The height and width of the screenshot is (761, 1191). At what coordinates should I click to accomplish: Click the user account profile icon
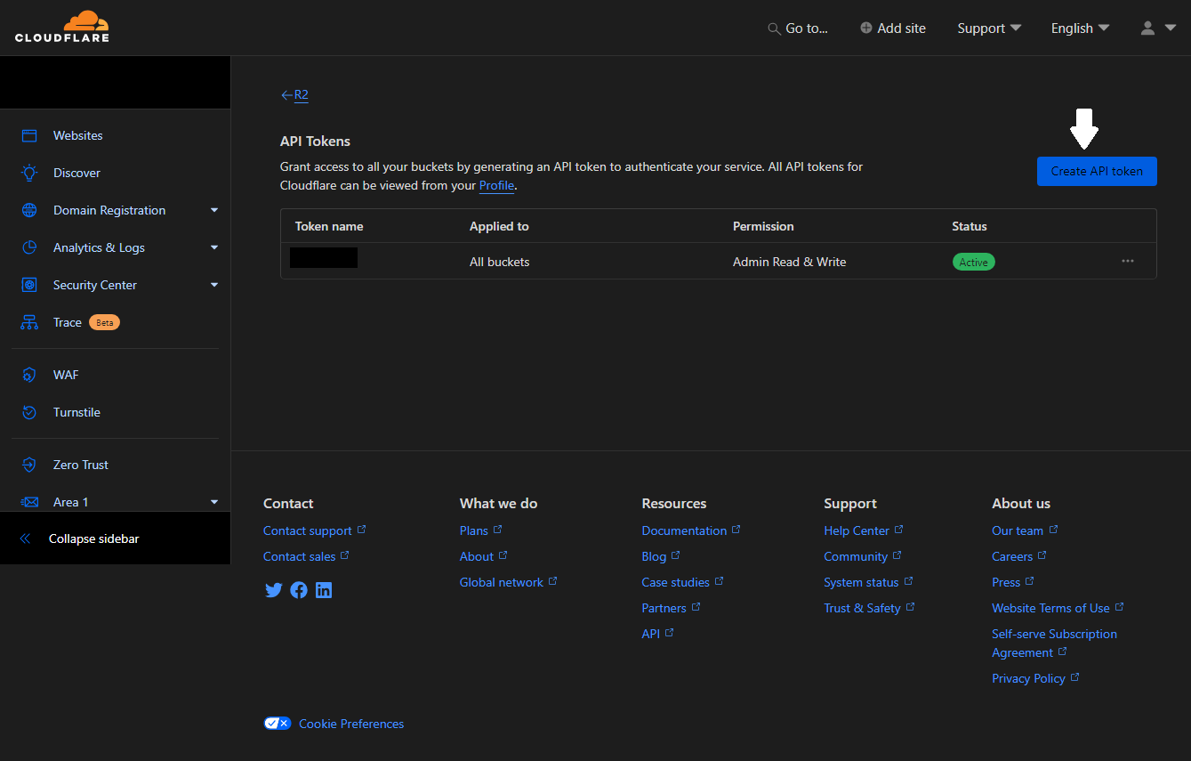coord(1148,28)
